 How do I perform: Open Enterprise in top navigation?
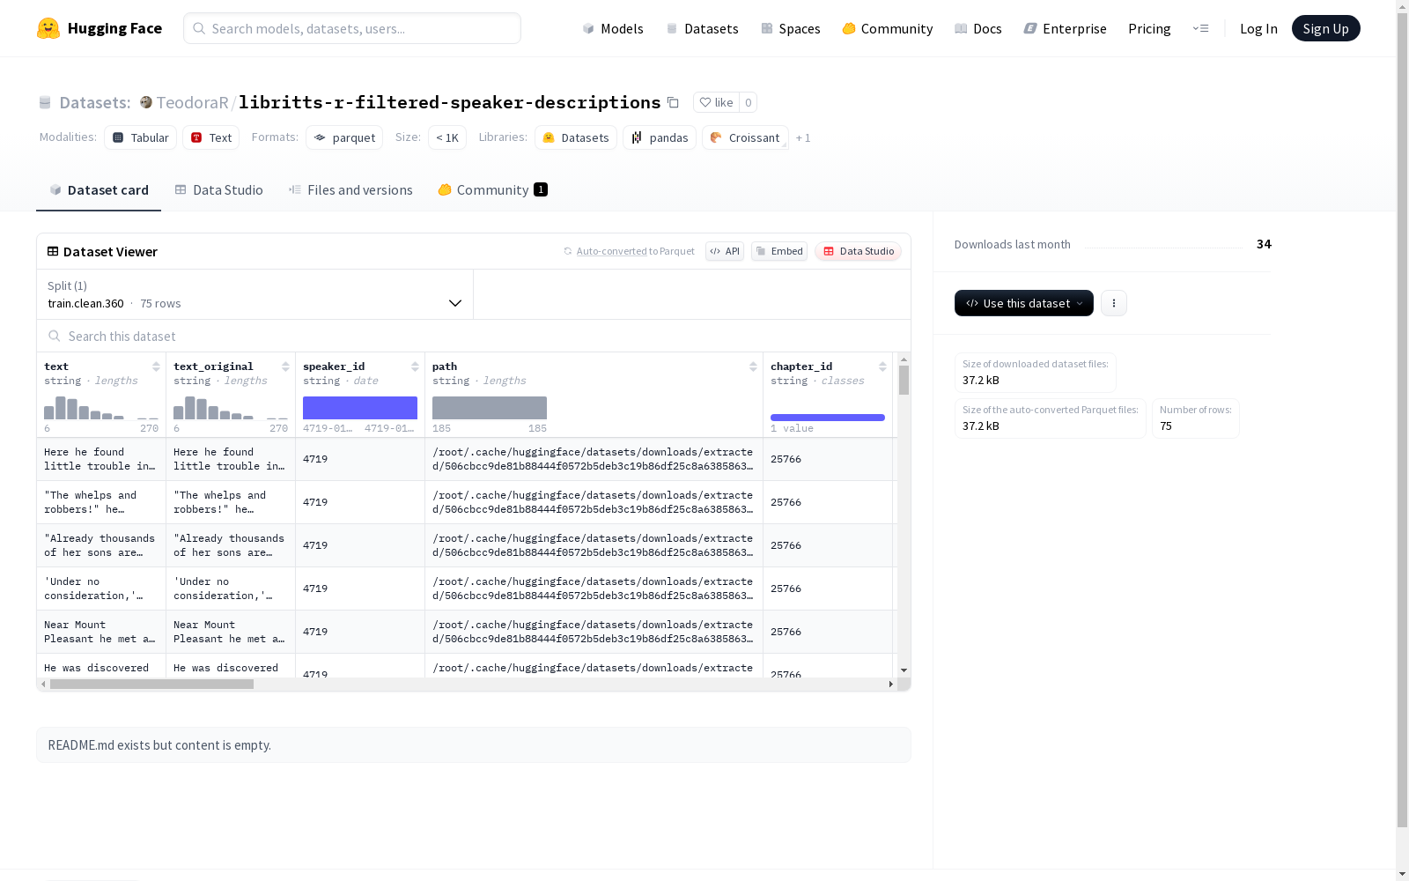(1066, 28)
